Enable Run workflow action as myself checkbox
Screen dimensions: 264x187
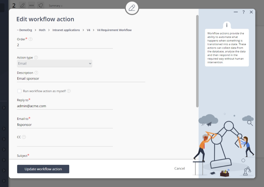pyautogui.click(x=19, y=91)
